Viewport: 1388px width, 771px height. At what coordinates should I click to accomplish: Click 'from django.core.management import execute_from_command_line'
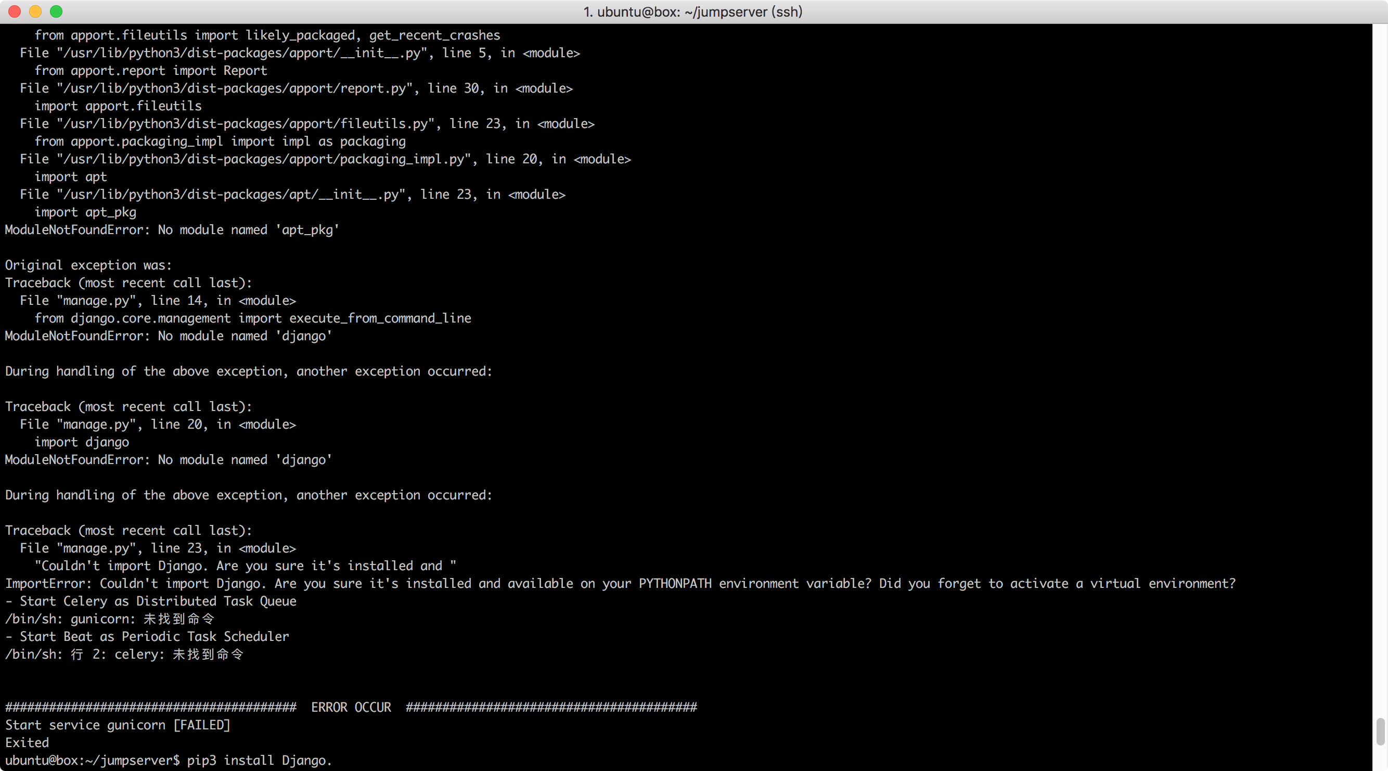click(253, 318)
